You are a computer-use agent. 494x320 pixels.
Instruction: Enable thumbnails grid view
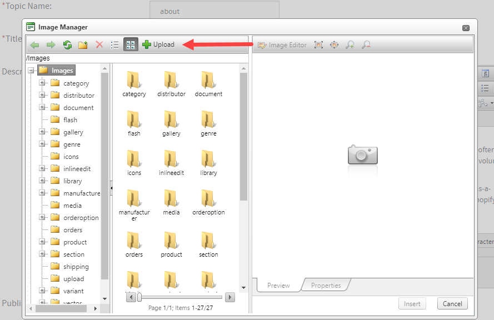click(x=130, y=45)
